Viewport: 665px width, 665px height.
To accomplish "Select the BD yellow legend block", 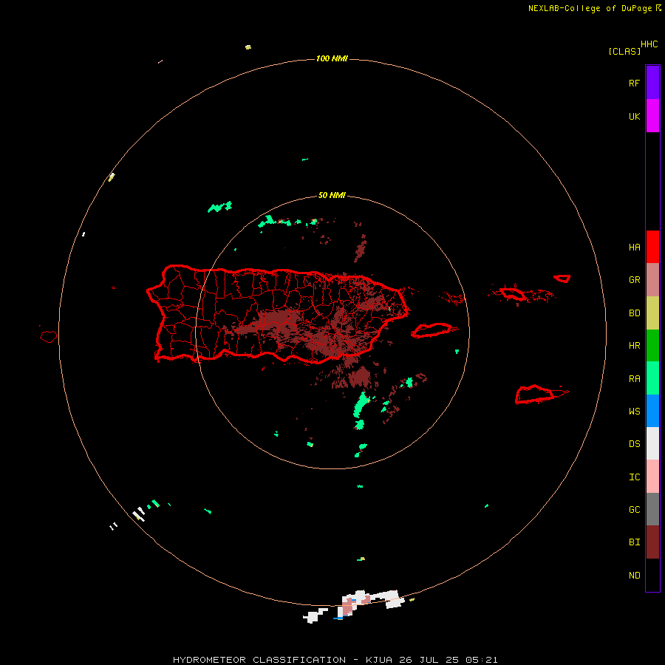I will [652, 313].
